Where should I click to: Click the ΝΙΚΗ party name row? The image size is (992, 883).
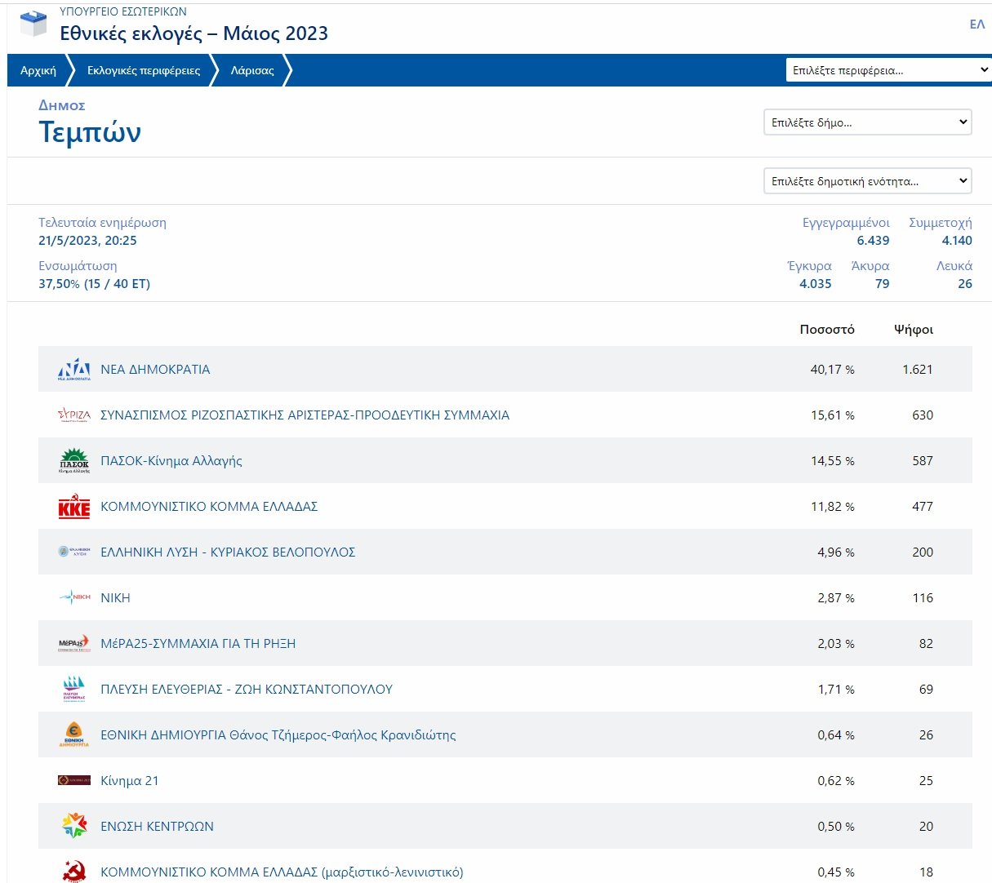(x=115, y=598)
